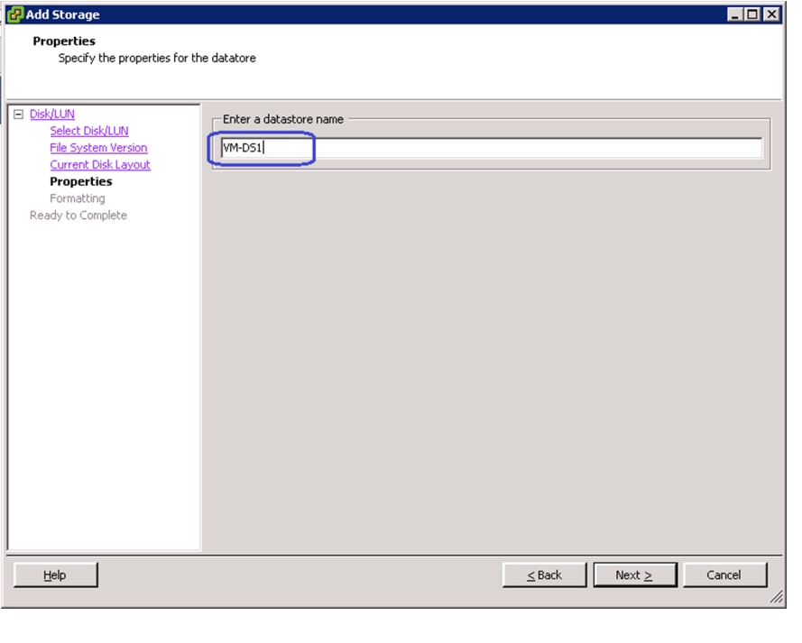Viewport: 802px width, 643px height.
Task: Maximize the Add Storage window
Action: coord(752,14)
